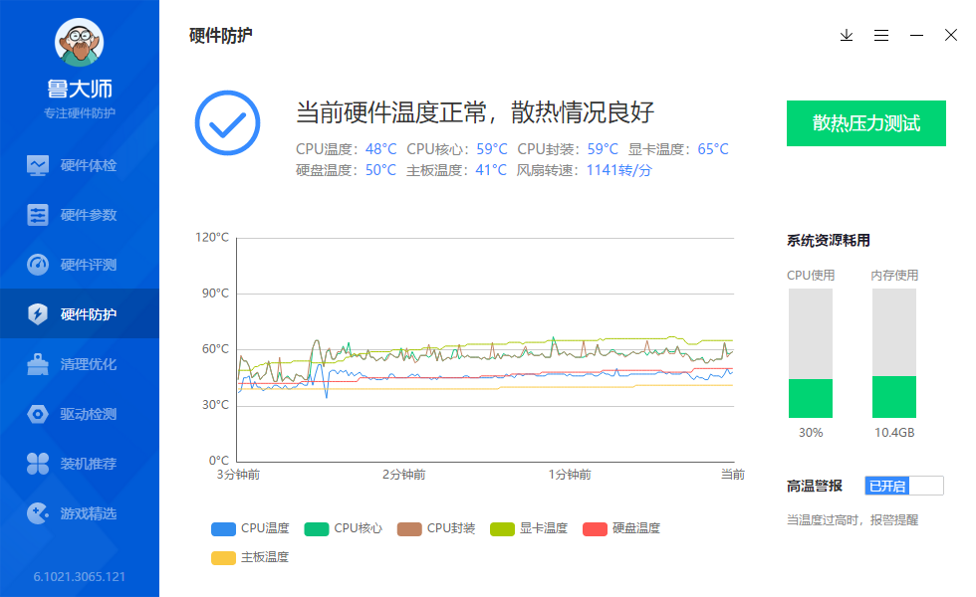Click the 清理优化 toolbox icon
This screenshot has height=597, width=976.
click(38, 364)
